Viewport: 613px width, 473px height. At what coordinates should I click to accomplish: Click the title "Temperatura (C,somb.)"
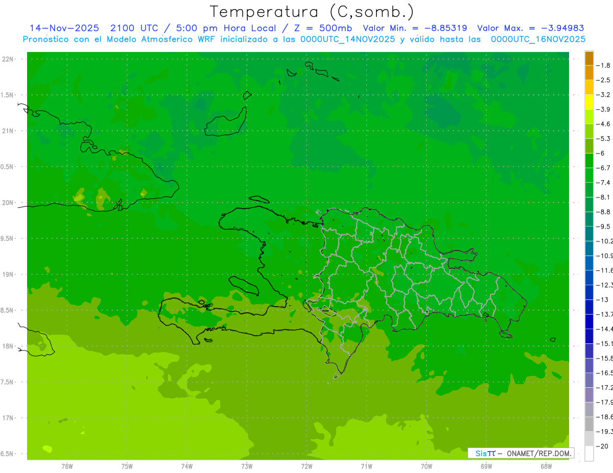(312, 12)
